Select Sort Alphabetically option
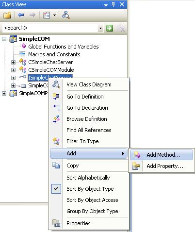 pos(88,178)
